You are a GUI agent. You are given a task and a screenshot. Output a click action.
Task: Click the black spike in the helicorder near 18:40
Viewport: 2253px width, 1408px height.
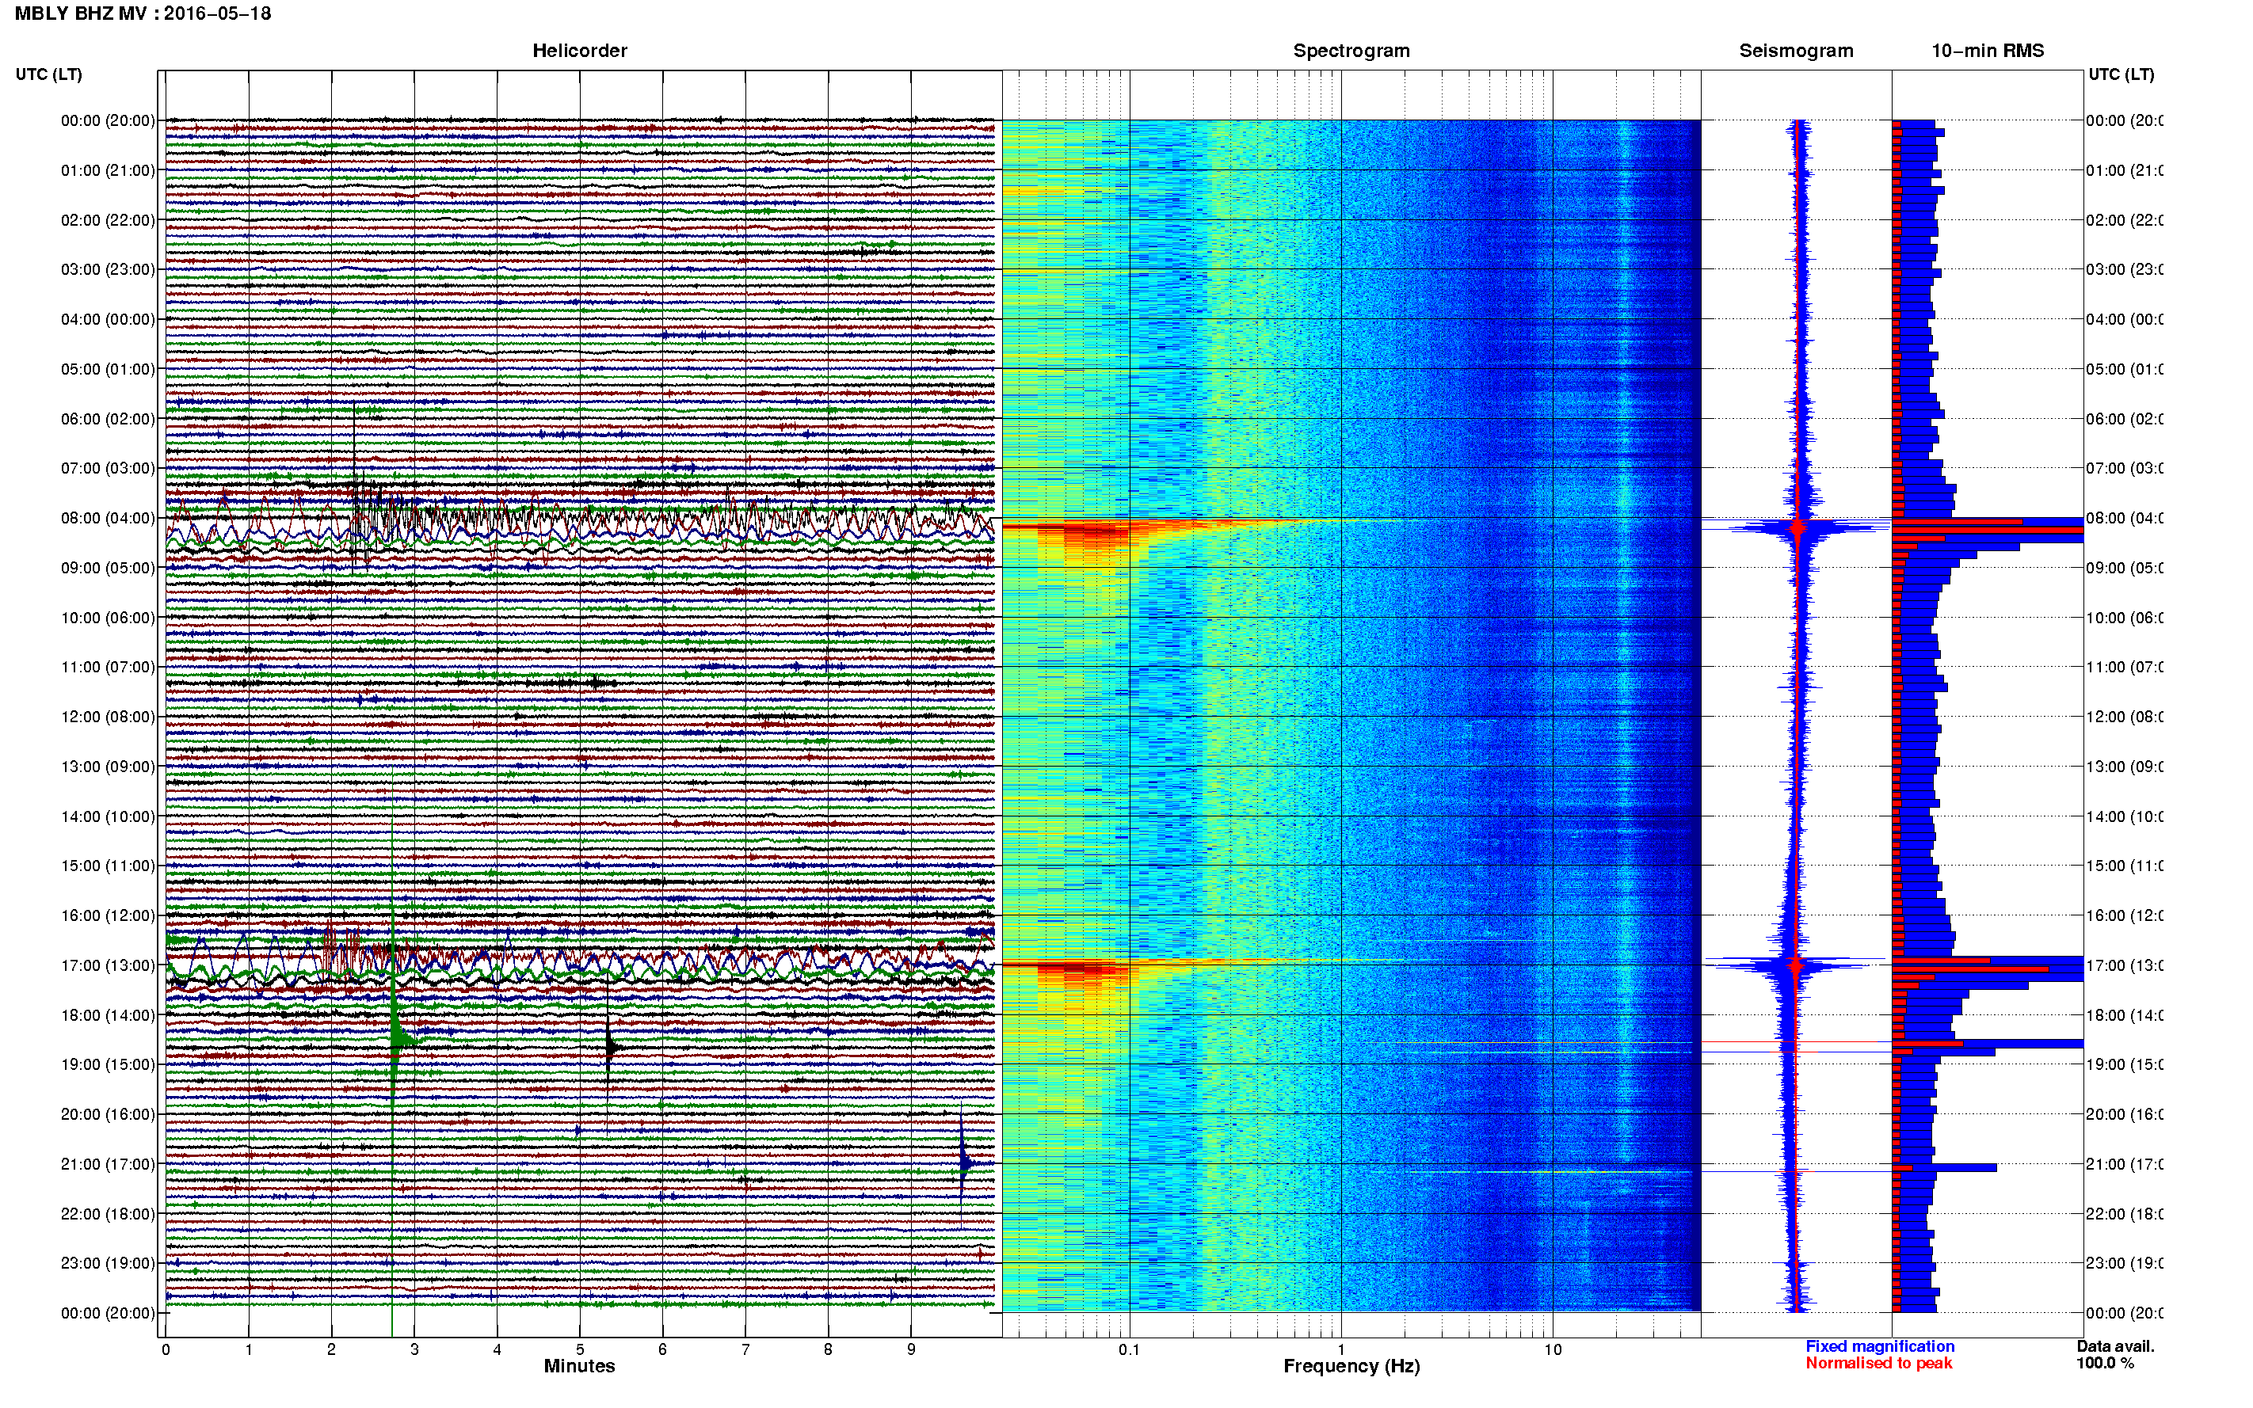(609, 1048)
